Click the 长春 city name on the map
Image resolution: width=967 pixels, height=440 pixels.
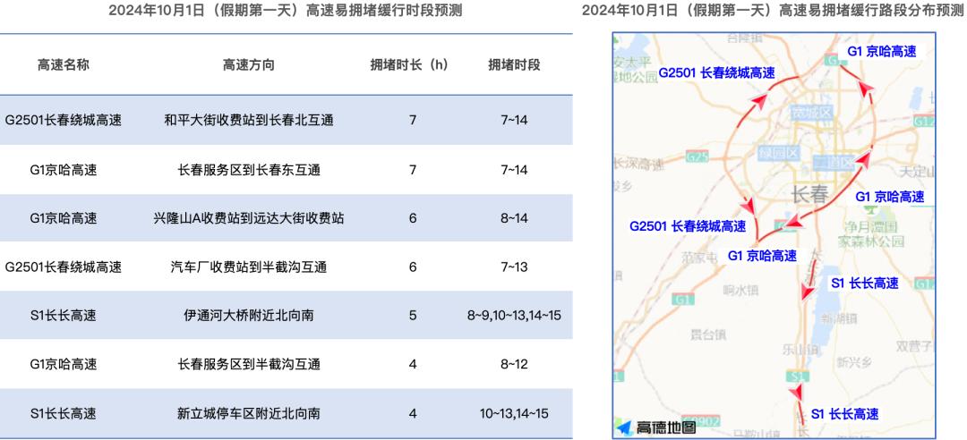coord(809,195)
